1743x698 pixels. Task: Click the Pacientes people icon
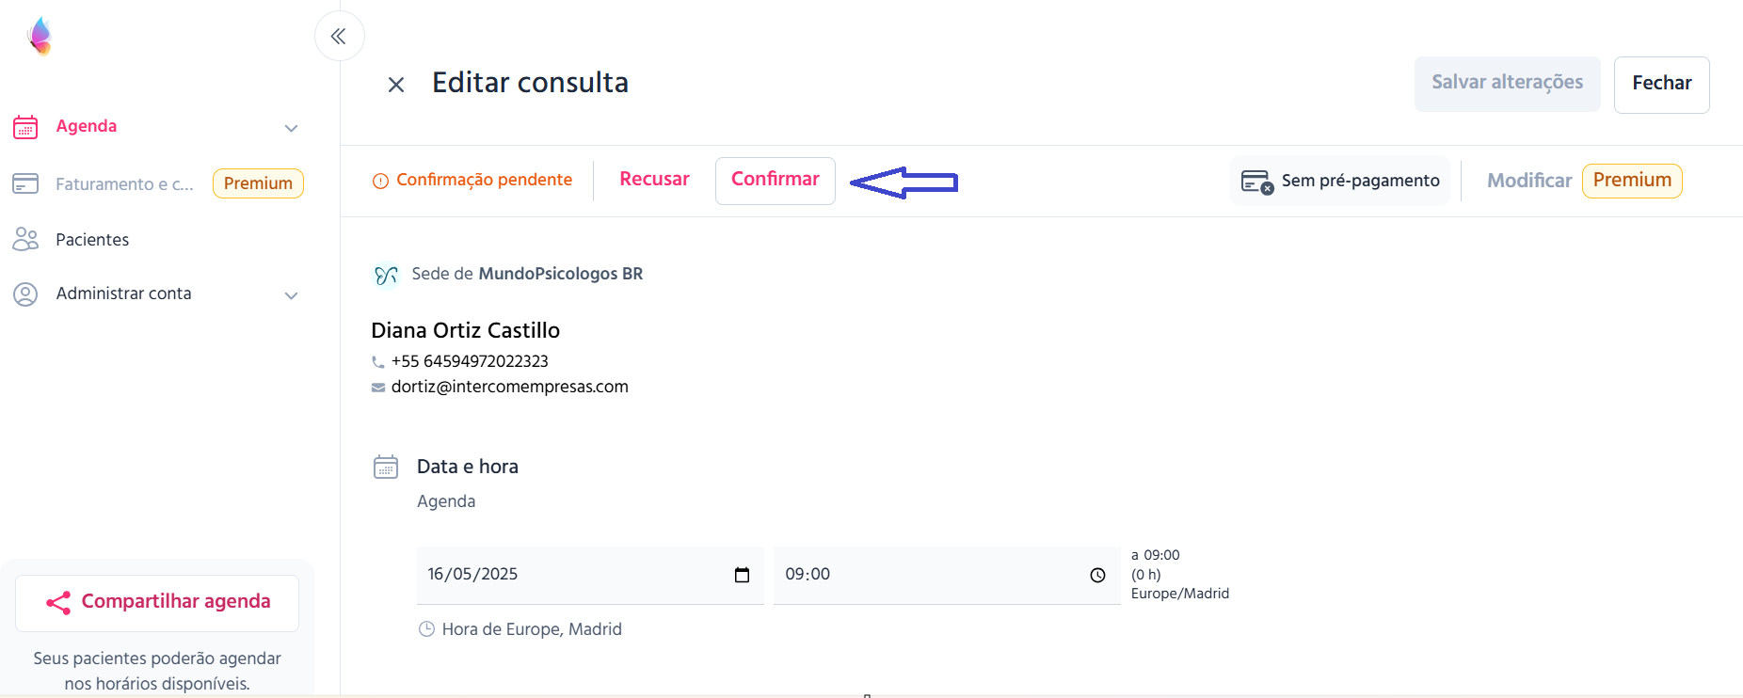tap(25, 240)
